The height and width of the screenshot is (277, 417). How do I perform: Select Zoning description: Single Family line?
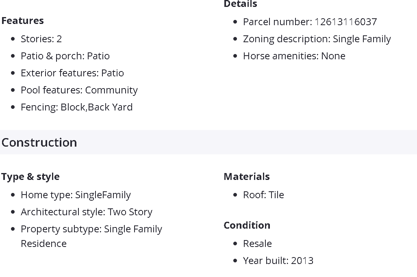[x=317, y=39]
